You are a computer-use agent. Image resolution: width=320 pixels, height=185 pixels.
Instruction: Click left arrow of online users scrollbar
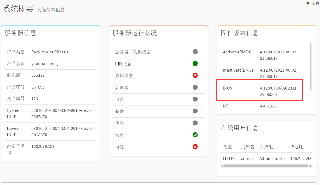222,166
